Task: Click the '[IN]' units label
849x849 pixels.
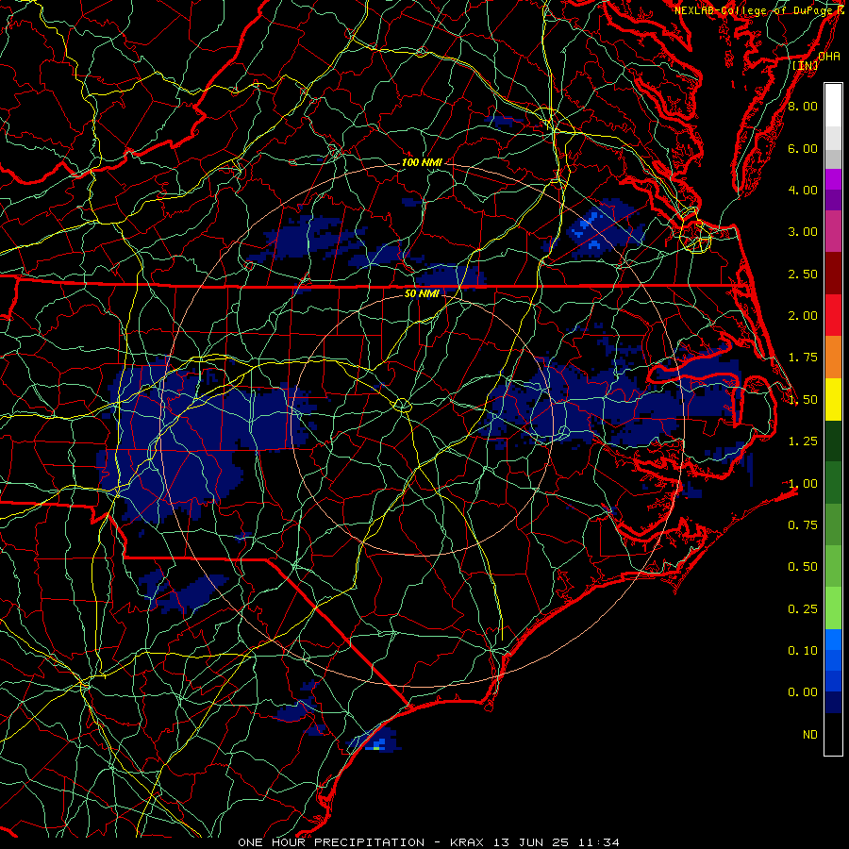Action: tap(806, 65)
